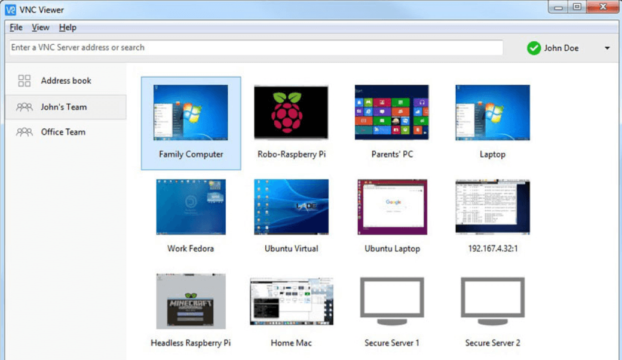Viewport: 622px width, 360px height.
Task: Click the Office Team group icon
Action: pyautogui.click(x=24, y=133)
